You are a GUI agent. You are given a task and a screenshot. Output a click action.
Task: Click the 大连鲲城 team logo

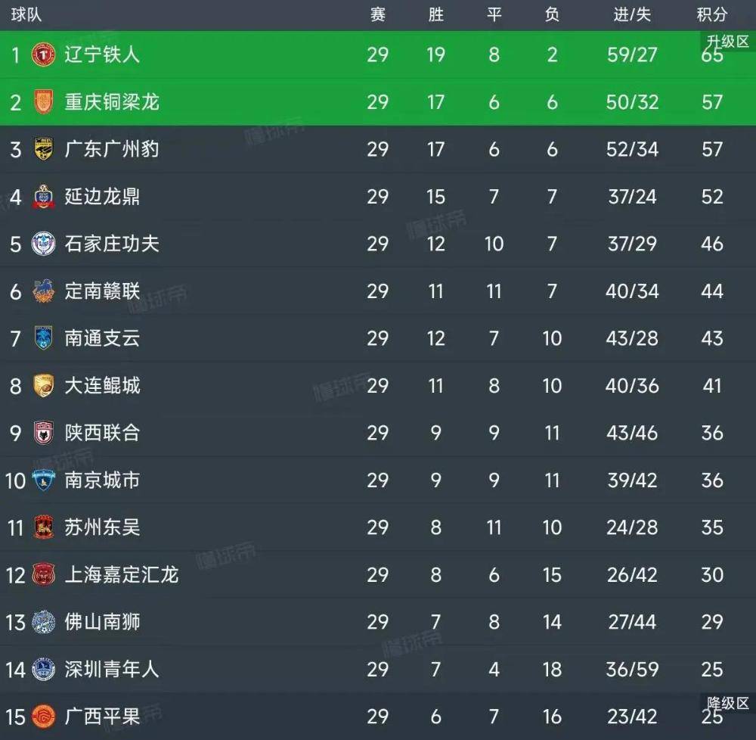pos(43,386)
